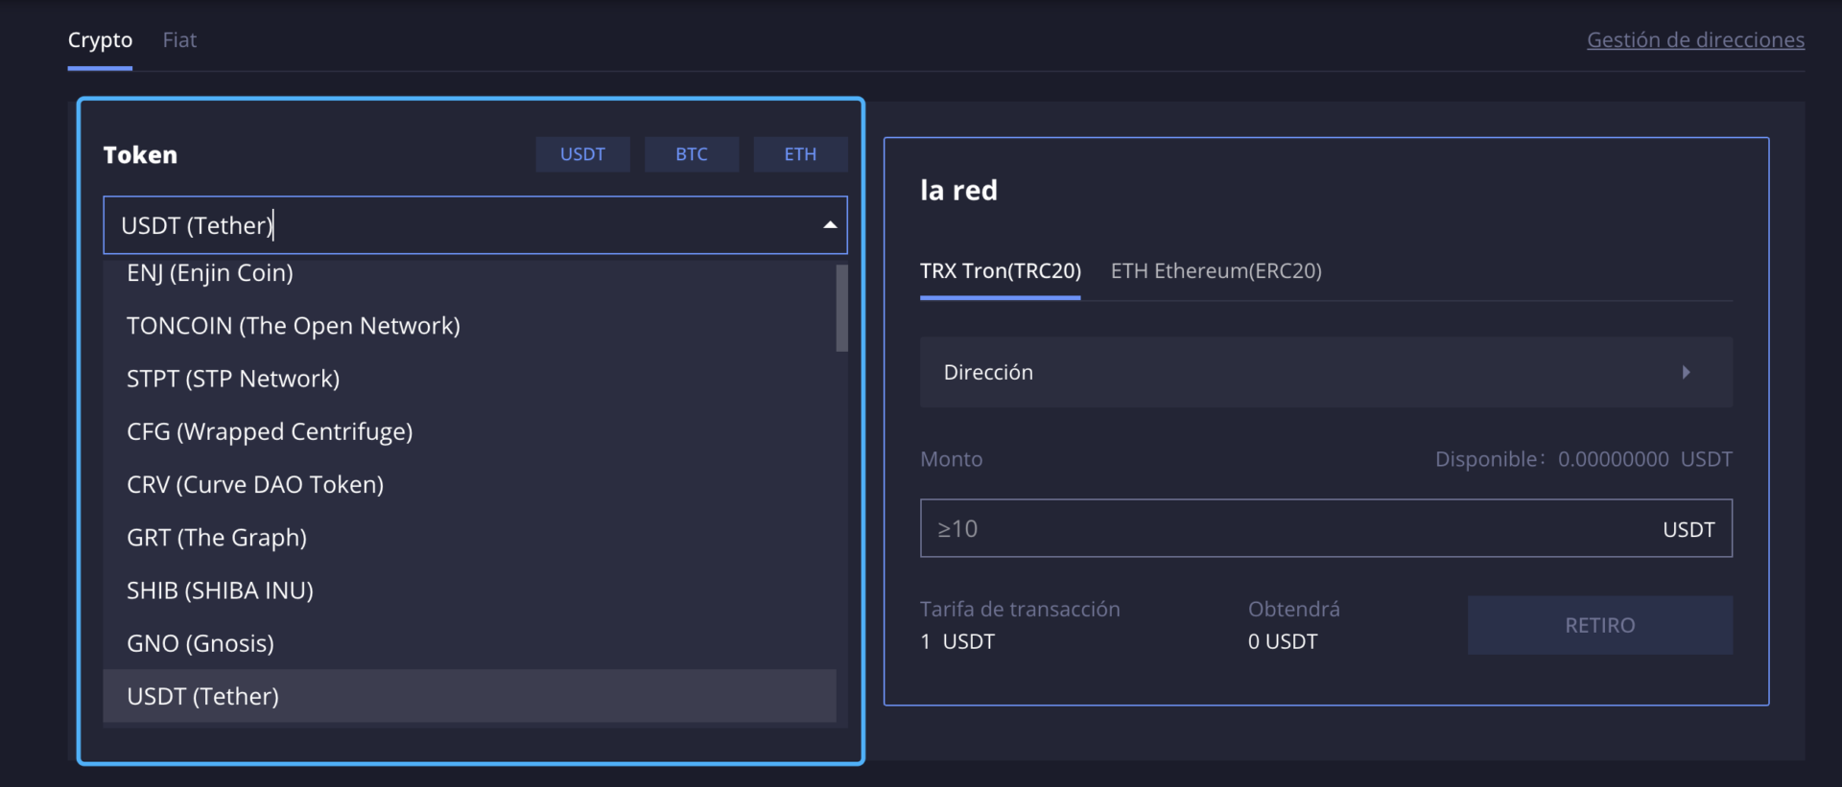This screenshot has height=787, width=1842.
Task: Select TRX Tron(TRC20) network tab
Action: pos(1000,271)
